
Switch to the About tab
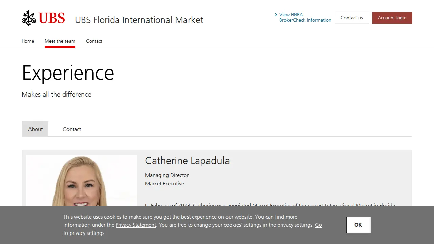click(36, 129)
